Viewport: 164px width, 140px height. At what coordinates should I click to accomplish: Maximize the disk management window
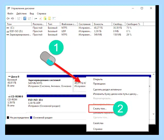coord(142,8)
